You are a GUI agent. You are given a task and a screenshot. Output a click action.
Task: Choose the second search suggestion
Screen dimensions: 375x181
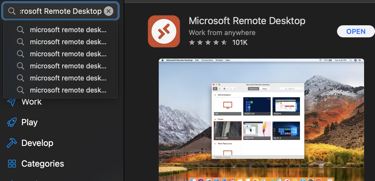68,42
